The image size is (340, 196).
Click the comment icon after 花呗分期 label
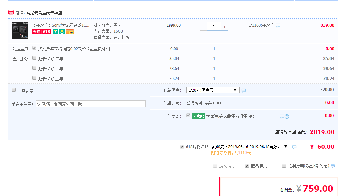click(x=333, y=166)
